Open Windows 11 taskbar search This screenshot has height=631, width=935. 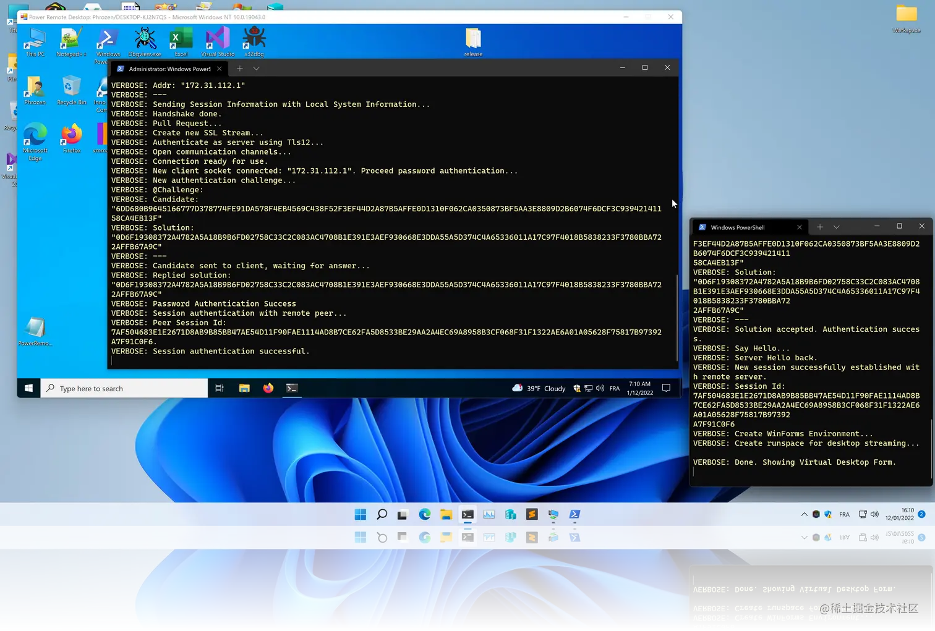tap(382, 514)
